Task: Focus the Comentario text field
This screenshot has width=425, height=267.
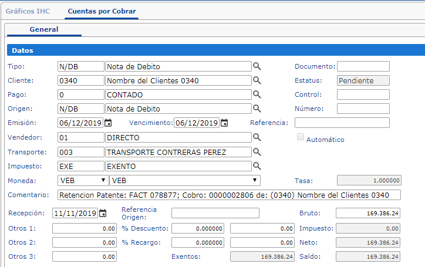Action: pyautogui.click(x=229, y=195)
